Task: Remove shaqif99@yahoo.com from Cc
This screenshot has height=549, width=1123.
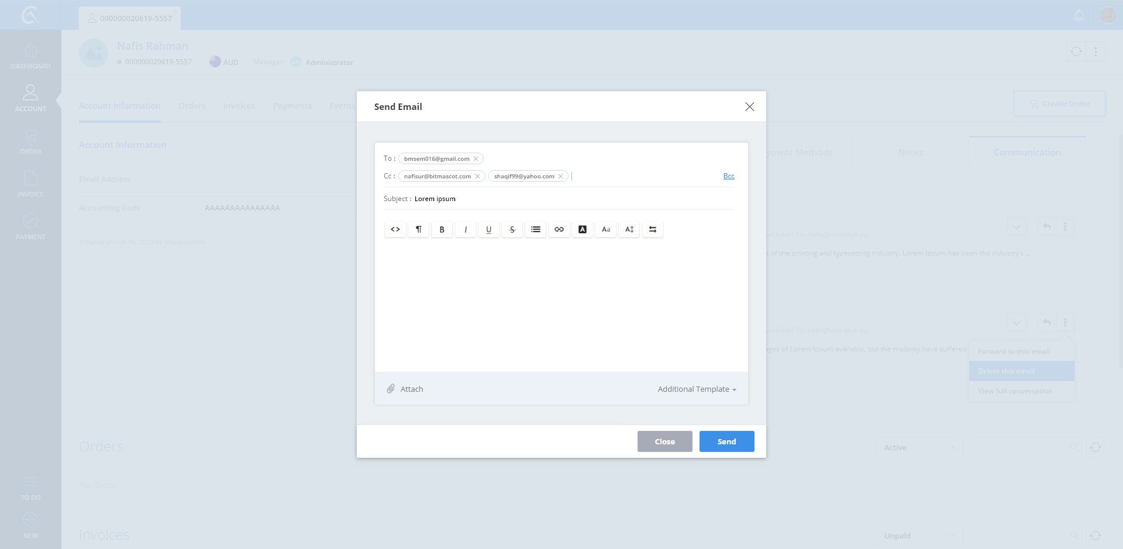Action: coord(560,177)
